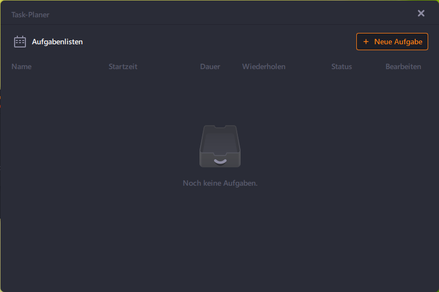439x292 pixels.
Task: Click blank space between Aufgabenlisten and Neue Aufgabe
Action: [x=216, y=42]
